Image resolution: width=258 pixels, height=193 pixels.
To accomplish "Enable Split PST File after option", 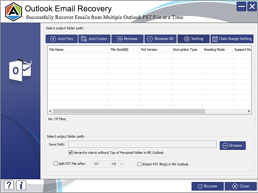I will [56, 164].
